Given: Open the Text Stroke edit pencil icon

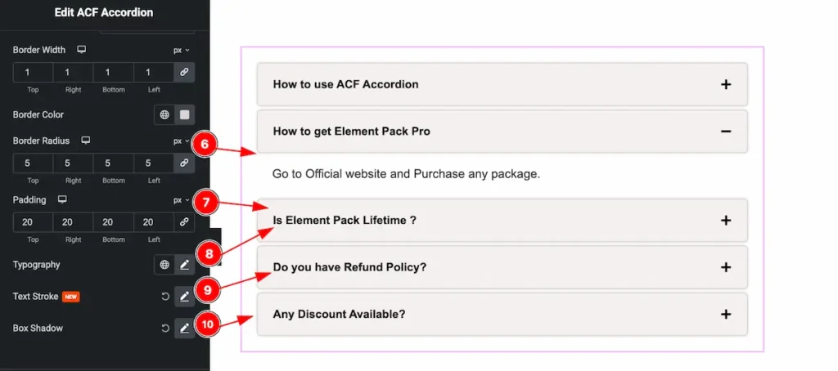Looking at the screenshot, I should [x=185, y=296].
